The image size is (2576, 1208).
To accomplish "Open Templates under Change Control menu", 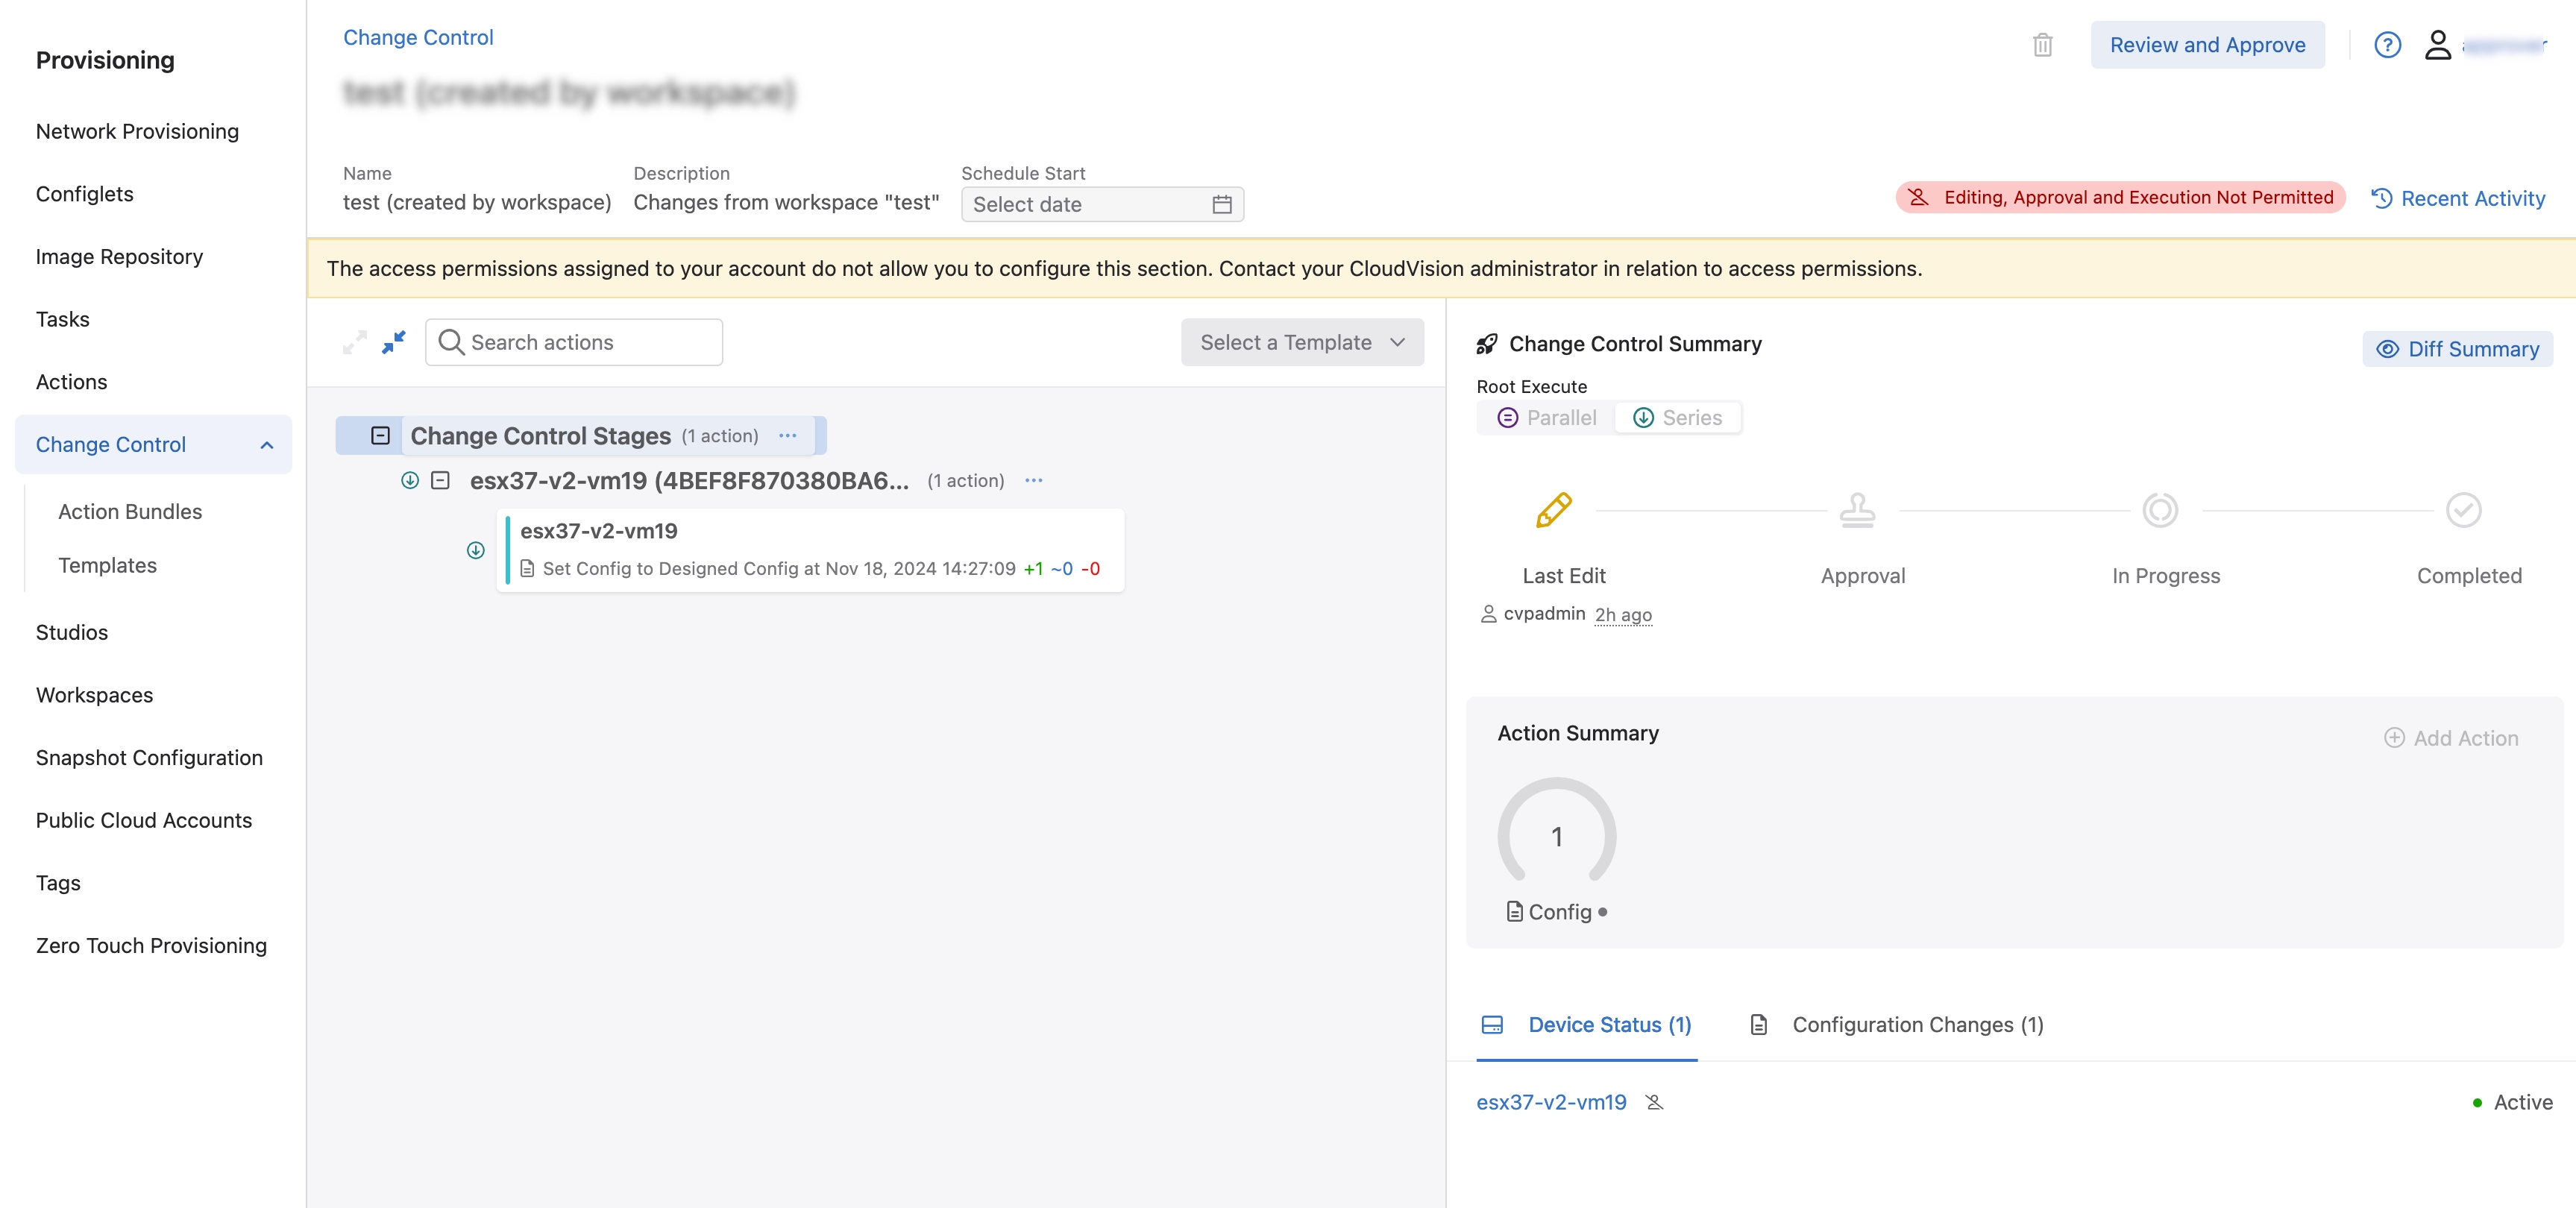I will pos(107,565).
